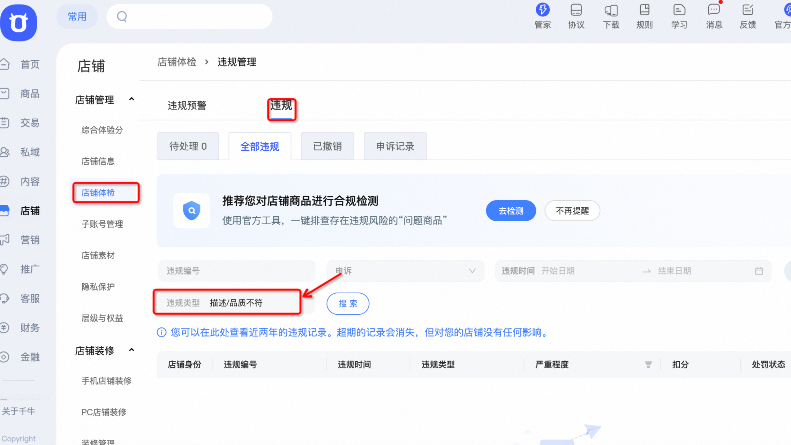Image resolution: width=791 pixels, height=445 pixels.
Task: Click the calendar icon in 违规时间
Action: pos(759,271)
